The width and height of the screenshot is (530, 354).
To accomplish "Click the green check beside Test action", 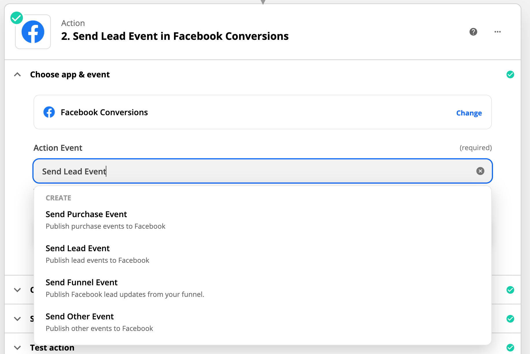I will click(x=510, y=347).
